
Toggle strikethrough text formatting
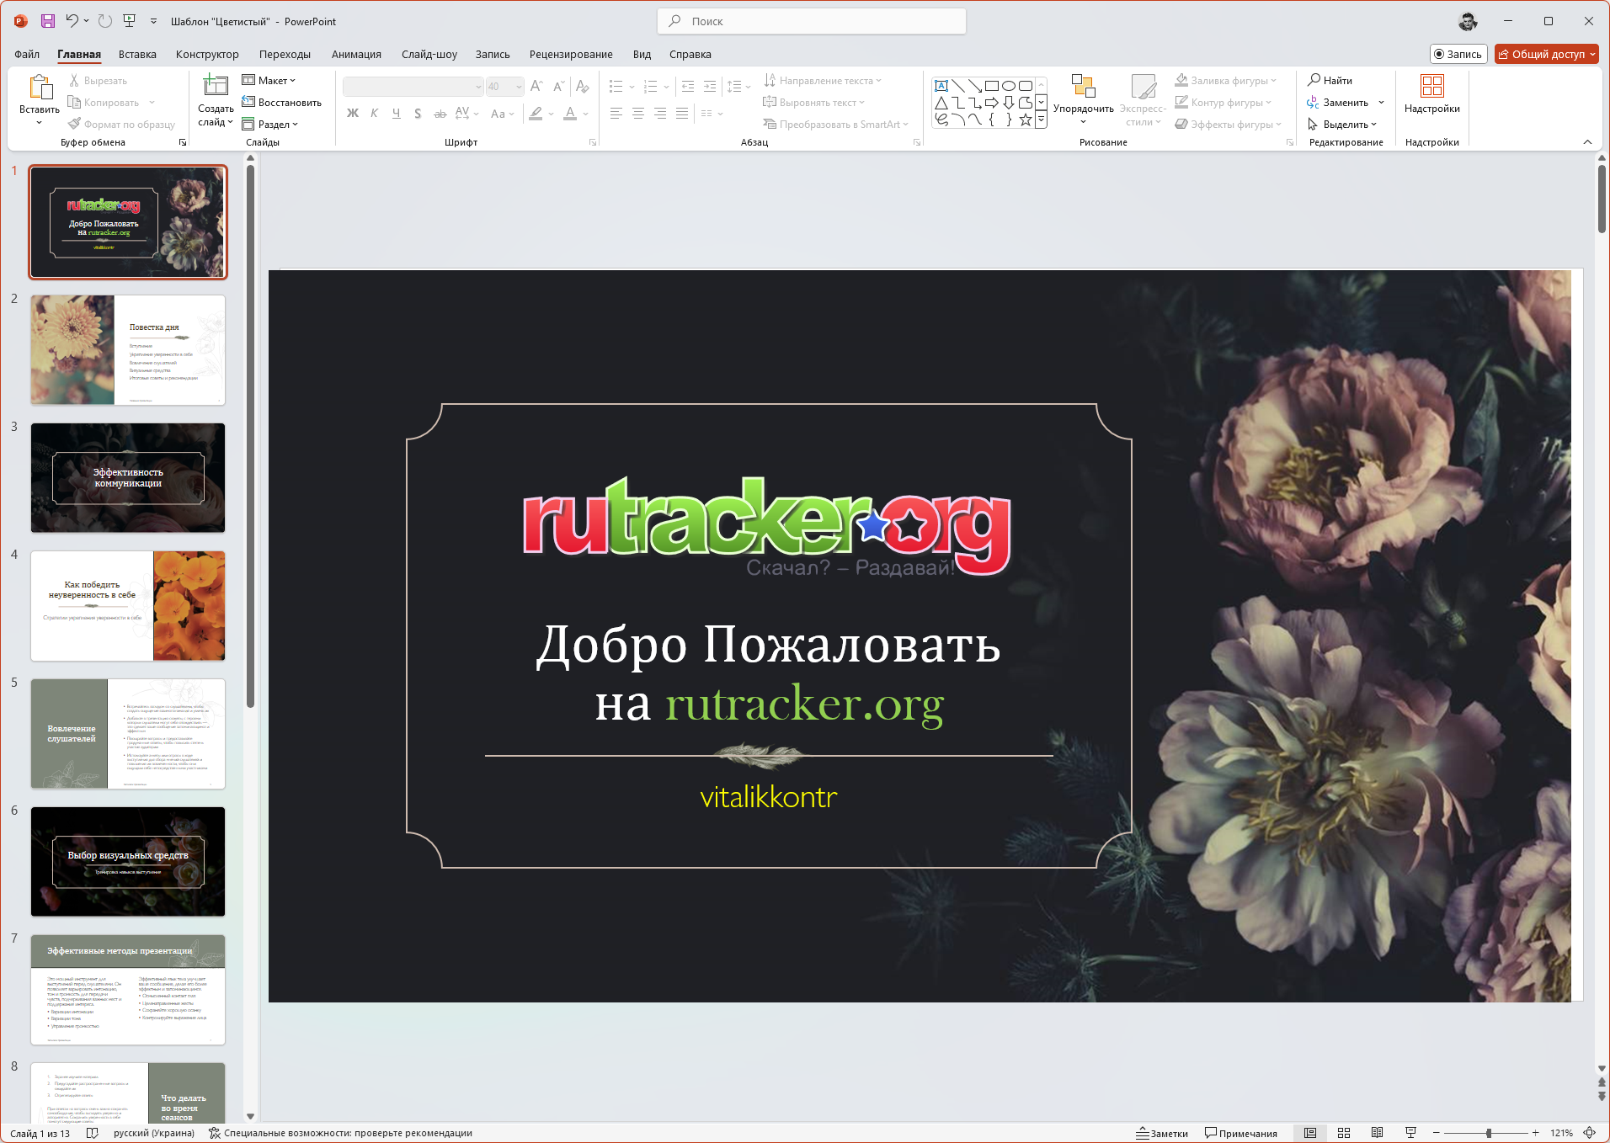[440, 113]
